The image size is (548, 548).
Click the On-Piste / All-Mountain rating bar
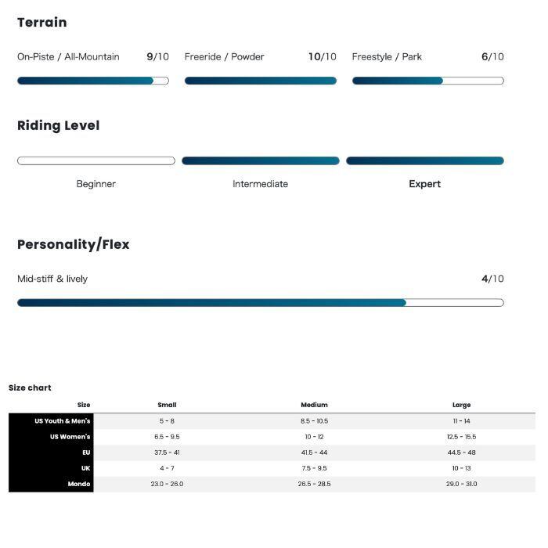[93, 81]
